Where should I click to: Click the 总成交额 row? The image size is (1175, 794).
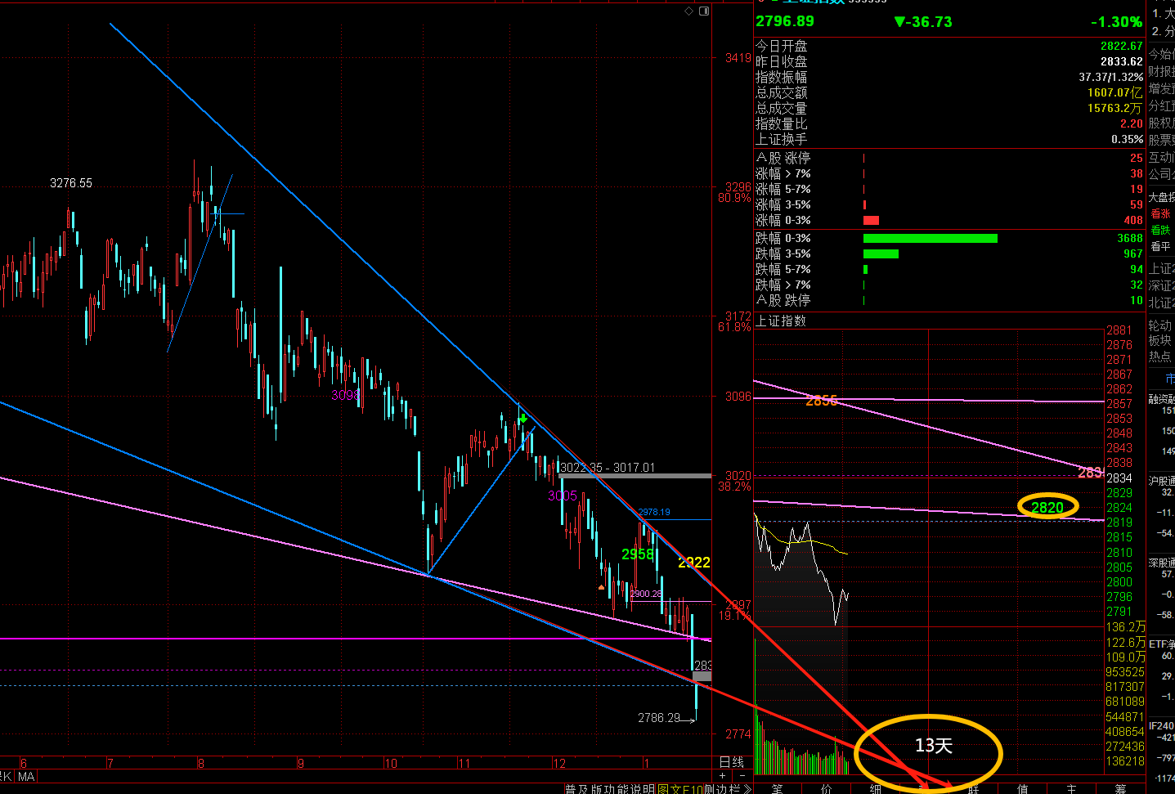click(949, 92)
